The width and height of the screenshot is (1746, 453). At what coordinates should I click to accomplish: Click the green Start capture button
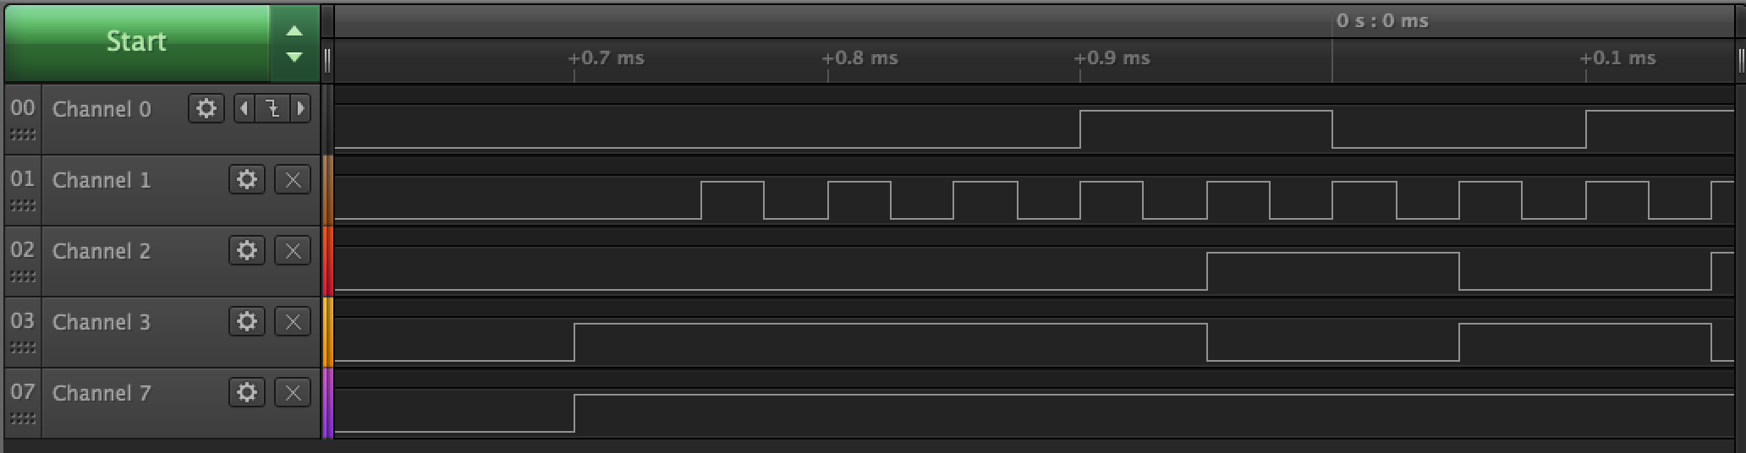[137, 42]
